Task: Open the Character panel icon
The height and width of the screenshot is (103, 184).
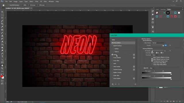Action: coord(153,31)
